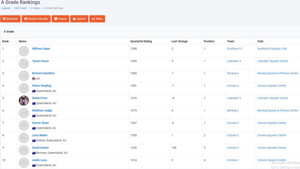
Task: Open the Nerang 3 team link
Action: pyautogui.click(x=233, y=110)
